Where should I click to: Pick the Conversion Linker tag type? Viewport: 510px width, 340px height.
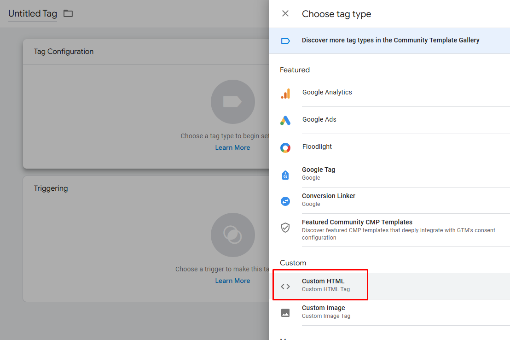click(329, 199)
